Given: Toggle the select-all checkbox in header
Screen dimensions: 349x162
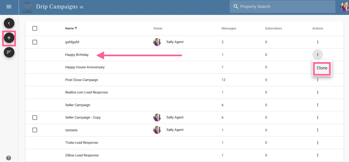Looking at the screenshot, I should [35, 28].
